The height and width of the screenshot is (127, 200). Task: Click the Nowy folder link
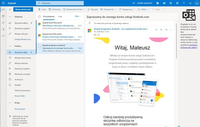tap(19, 95)
